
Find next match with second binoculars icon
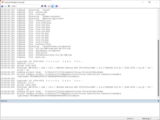tap(45, 6)
